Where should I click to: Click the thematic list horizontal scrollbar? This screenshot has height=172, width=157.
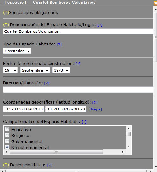(65, 152)
